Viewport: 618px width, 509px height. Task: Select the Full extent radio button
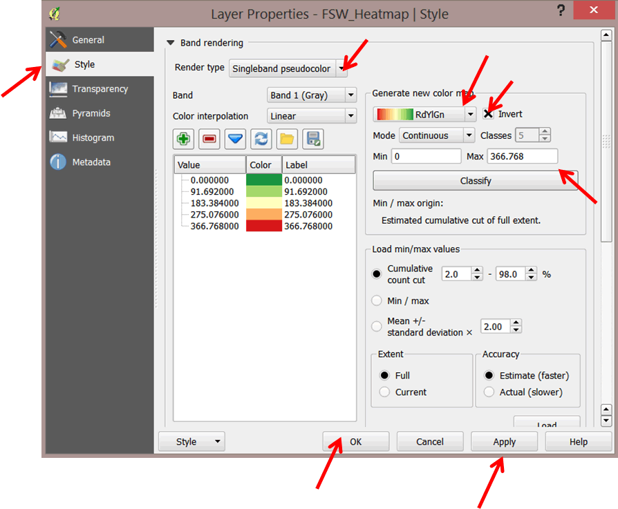coord(384,375)
